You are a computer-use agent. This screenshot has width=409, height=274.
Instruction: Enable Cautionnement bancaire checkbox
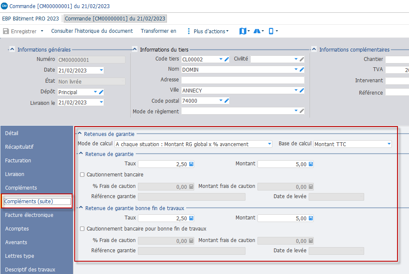[82, 175]
